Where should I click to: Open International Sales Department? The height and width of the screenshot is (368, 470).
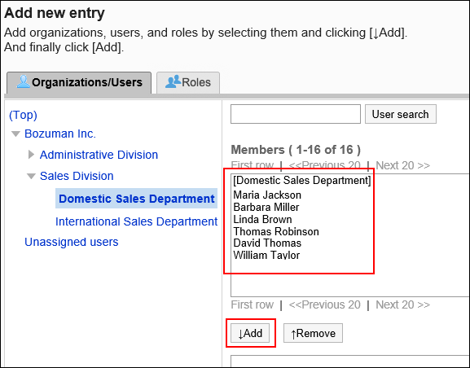[x=136, y=221]
